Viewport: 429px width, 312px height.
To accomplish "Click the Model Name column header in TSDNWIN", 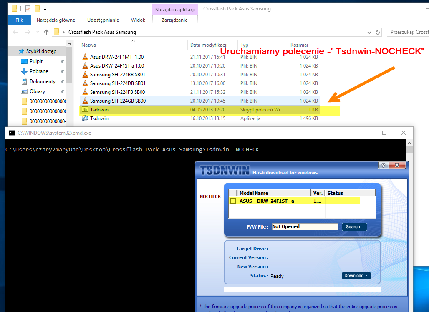I will [x=273, y=193].
